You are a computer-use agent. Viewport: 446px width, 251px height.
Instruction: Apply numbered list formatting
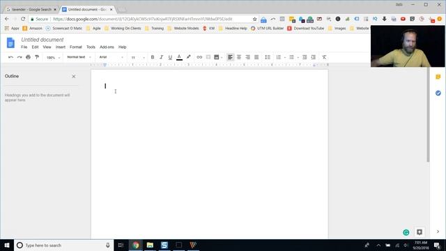pos(279,57)
